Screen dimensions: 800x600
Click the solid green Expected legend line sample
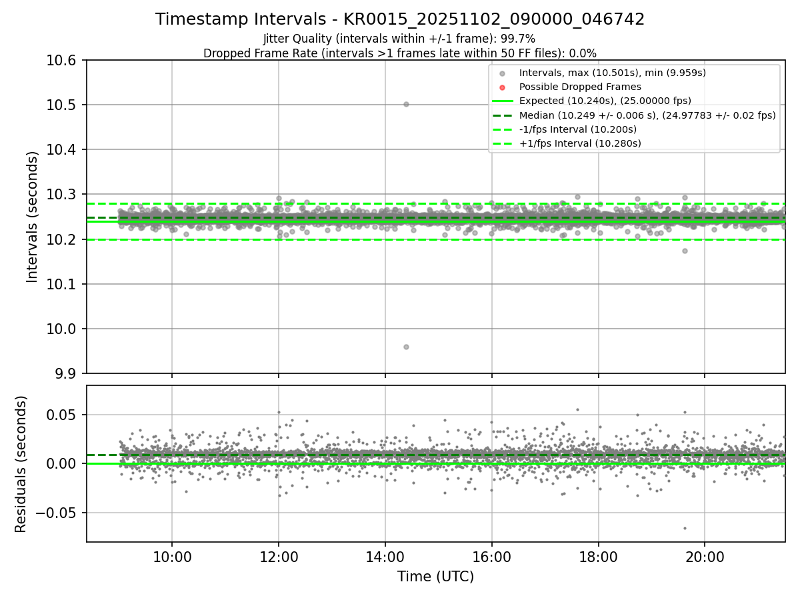pos(502,101)
